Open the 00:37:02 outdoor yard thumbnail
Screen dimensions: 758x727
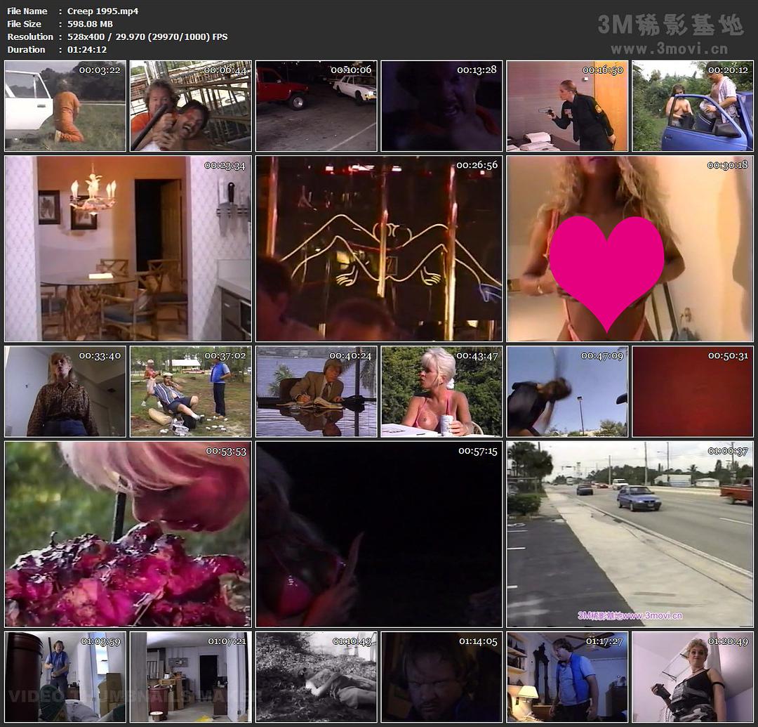pos(191,391)
